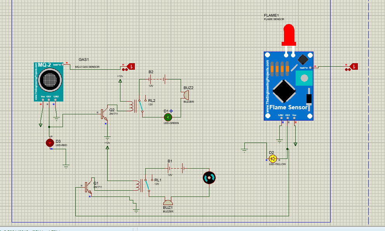Select buzzer BUZ2 component
Viewport: 385px width, 231px height.
coord(186,95)
